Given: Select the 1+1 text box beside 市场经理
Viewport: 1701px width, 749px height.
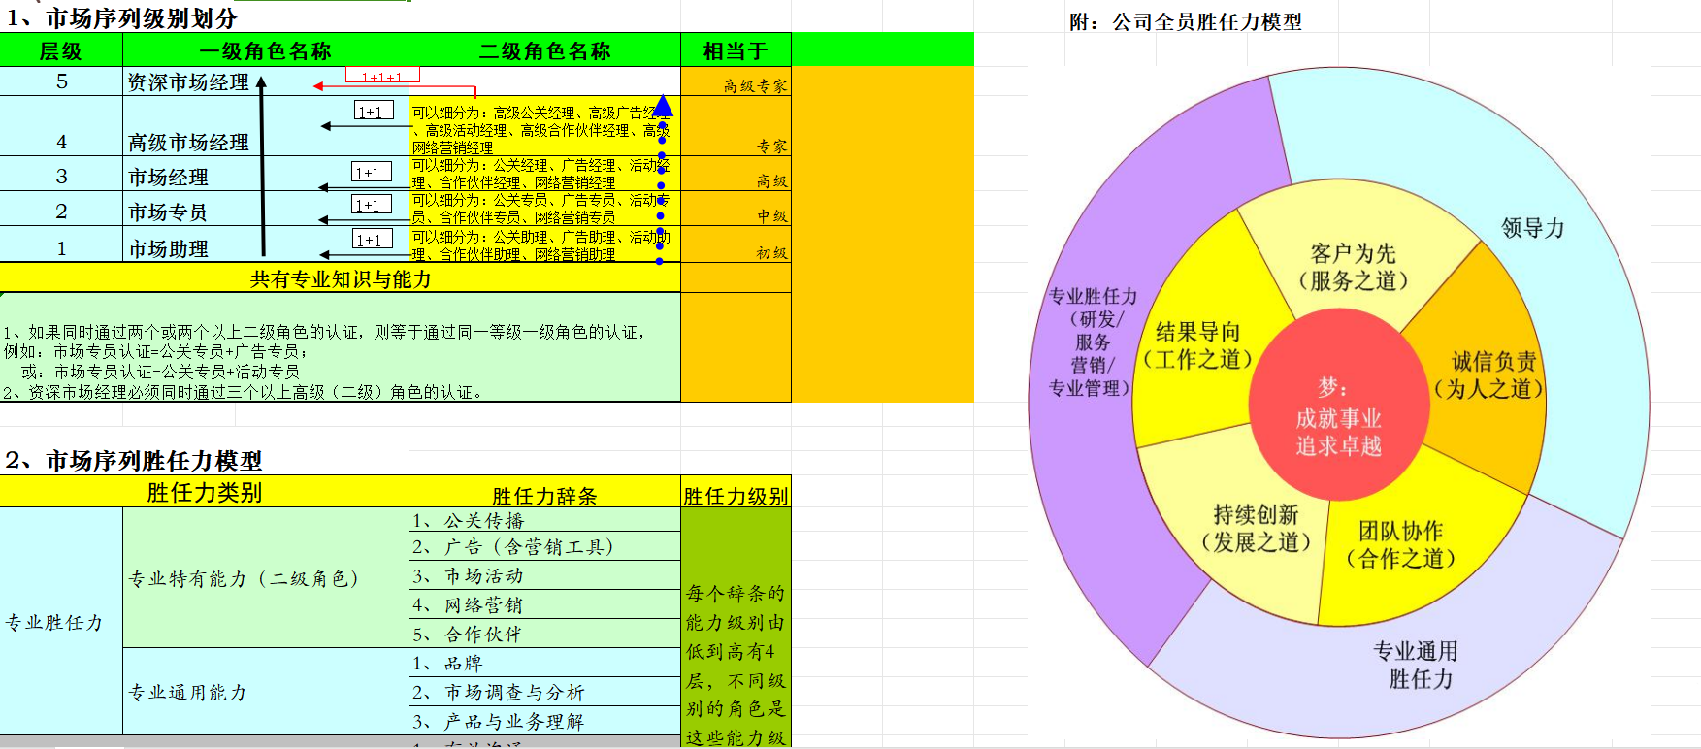Looking at the screenshot, I should pos(371,172).
